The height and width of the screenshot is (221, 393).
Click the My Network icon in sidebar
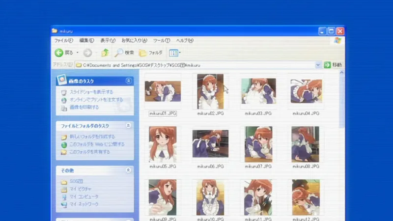64,204
